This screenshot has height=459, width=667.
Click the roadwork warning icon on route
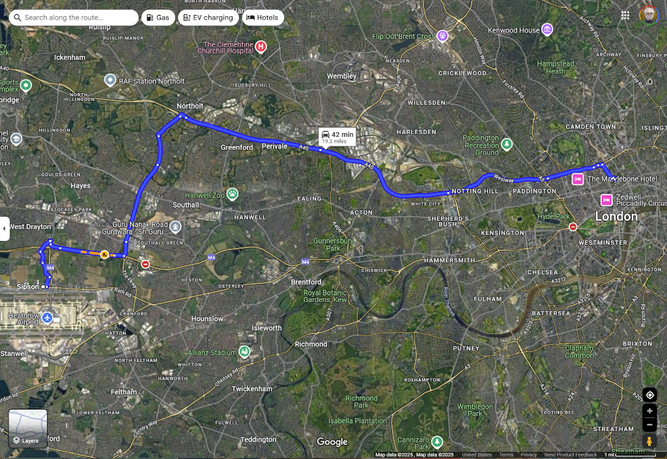tap(104, 255)
